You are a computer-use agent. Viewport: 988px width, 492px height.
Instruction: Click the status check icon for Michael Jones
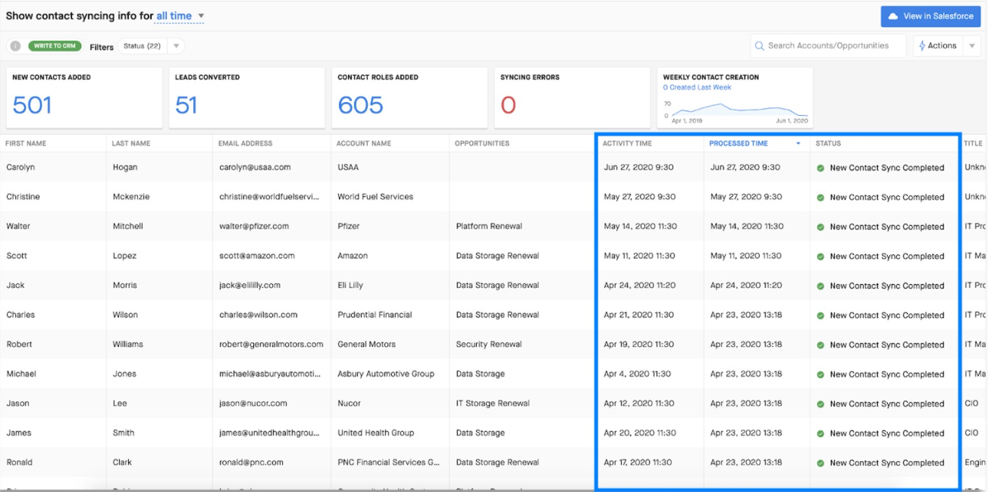click(820, 375)
